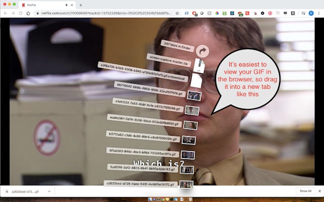This screenshot has height=202, width=324.
Task: Close the downloads bar
Action: pos(319,191)
